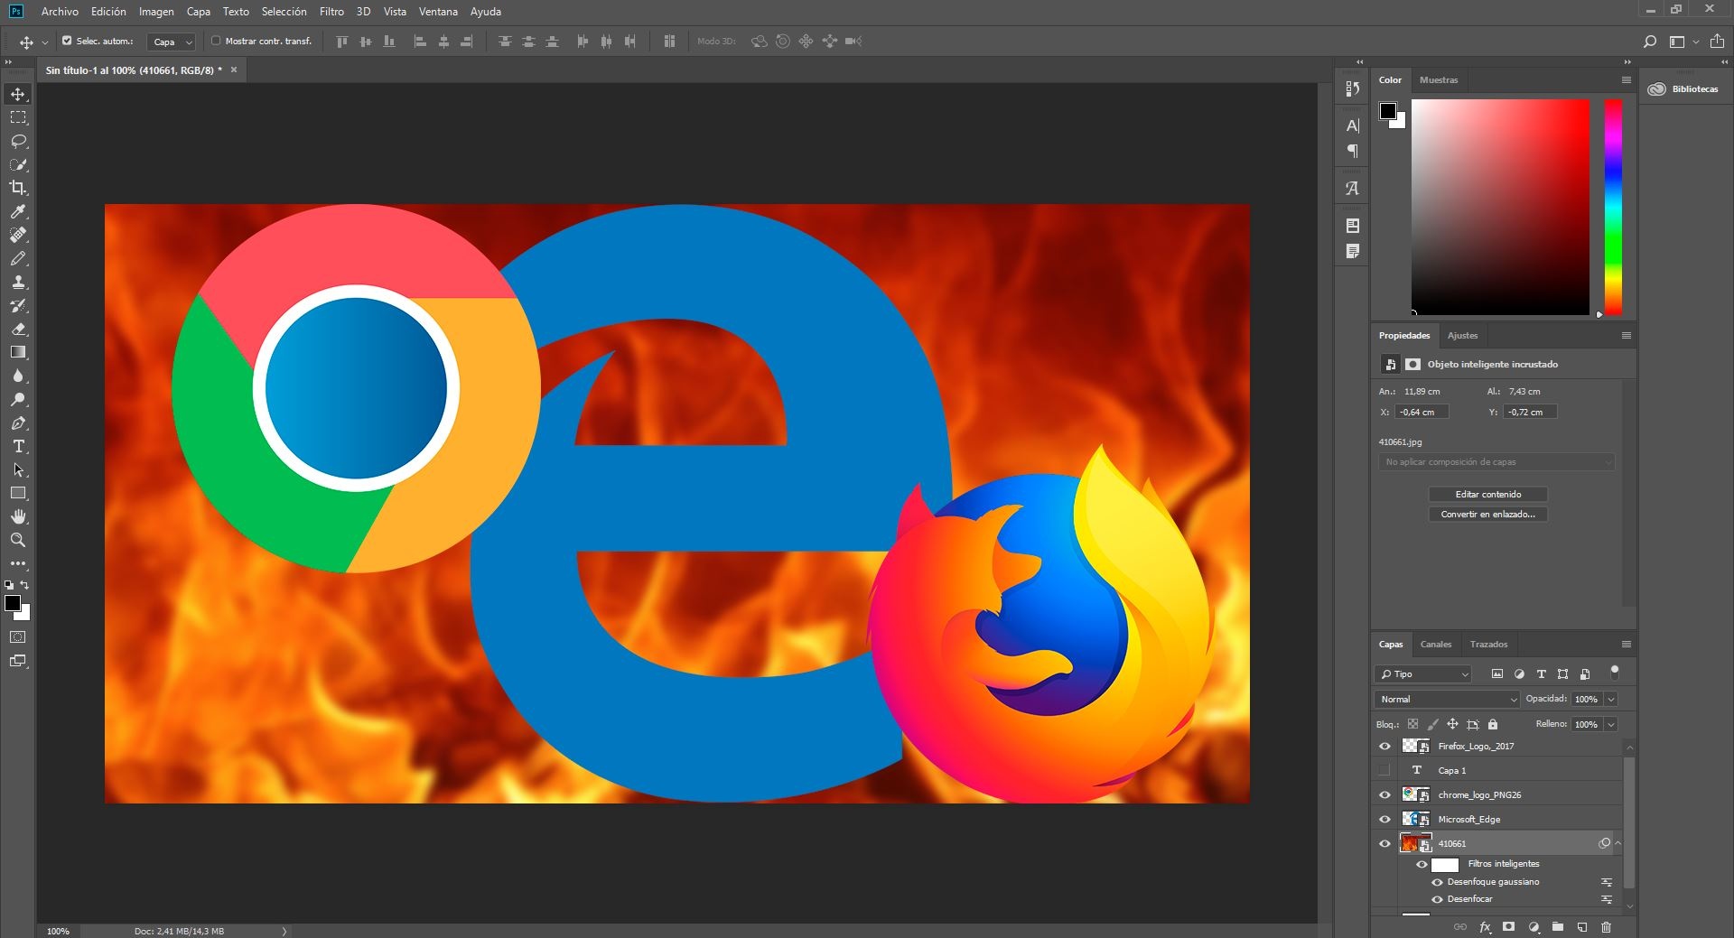Hide the 410661 layer
Screen dimensions: 1734x938
[x=1384, y=843]
